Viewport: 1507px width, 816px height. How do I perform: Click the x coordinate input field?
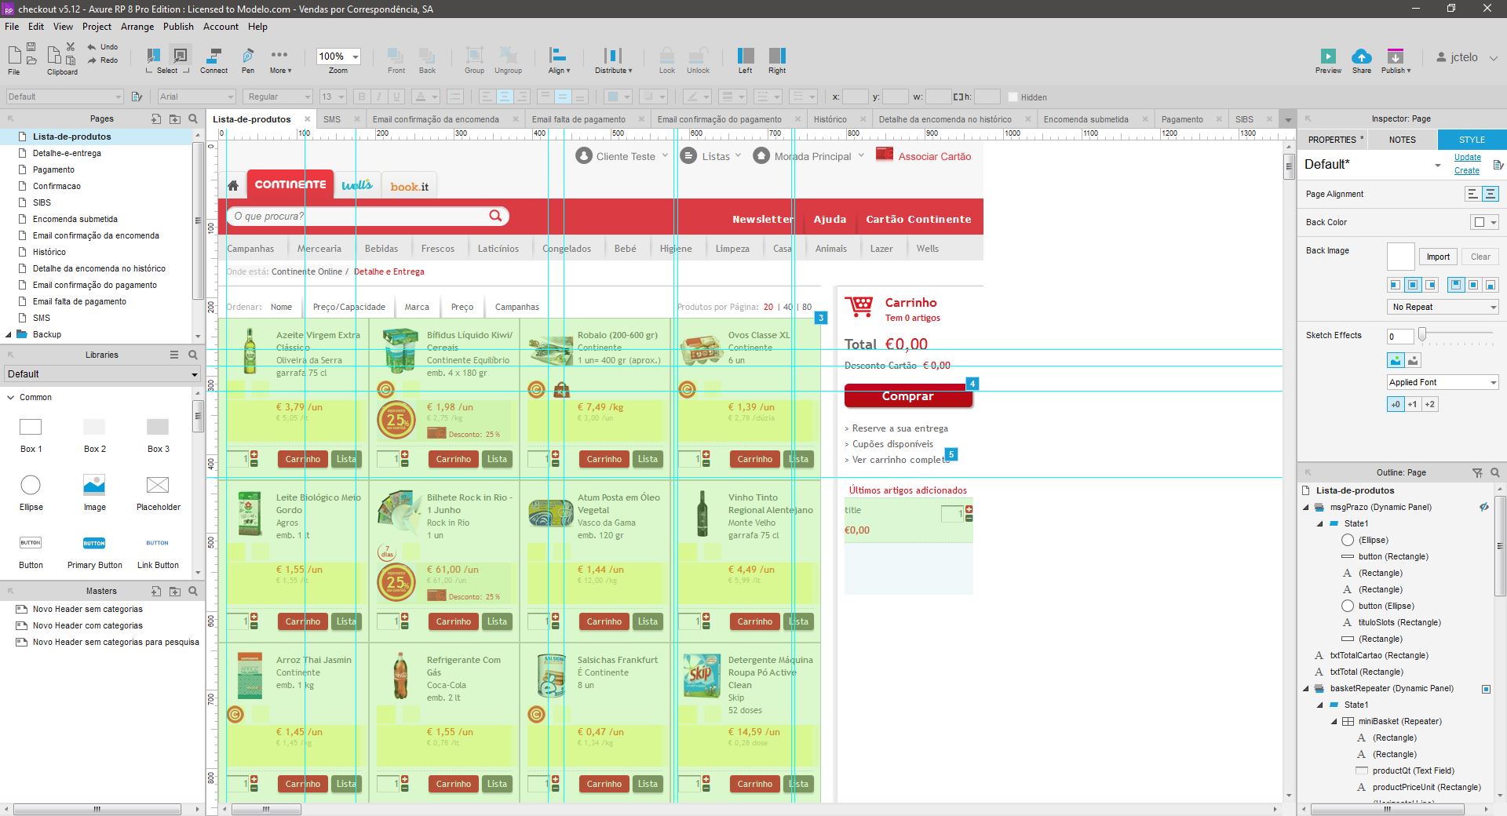pyautogui.click(x=856, y=97)
